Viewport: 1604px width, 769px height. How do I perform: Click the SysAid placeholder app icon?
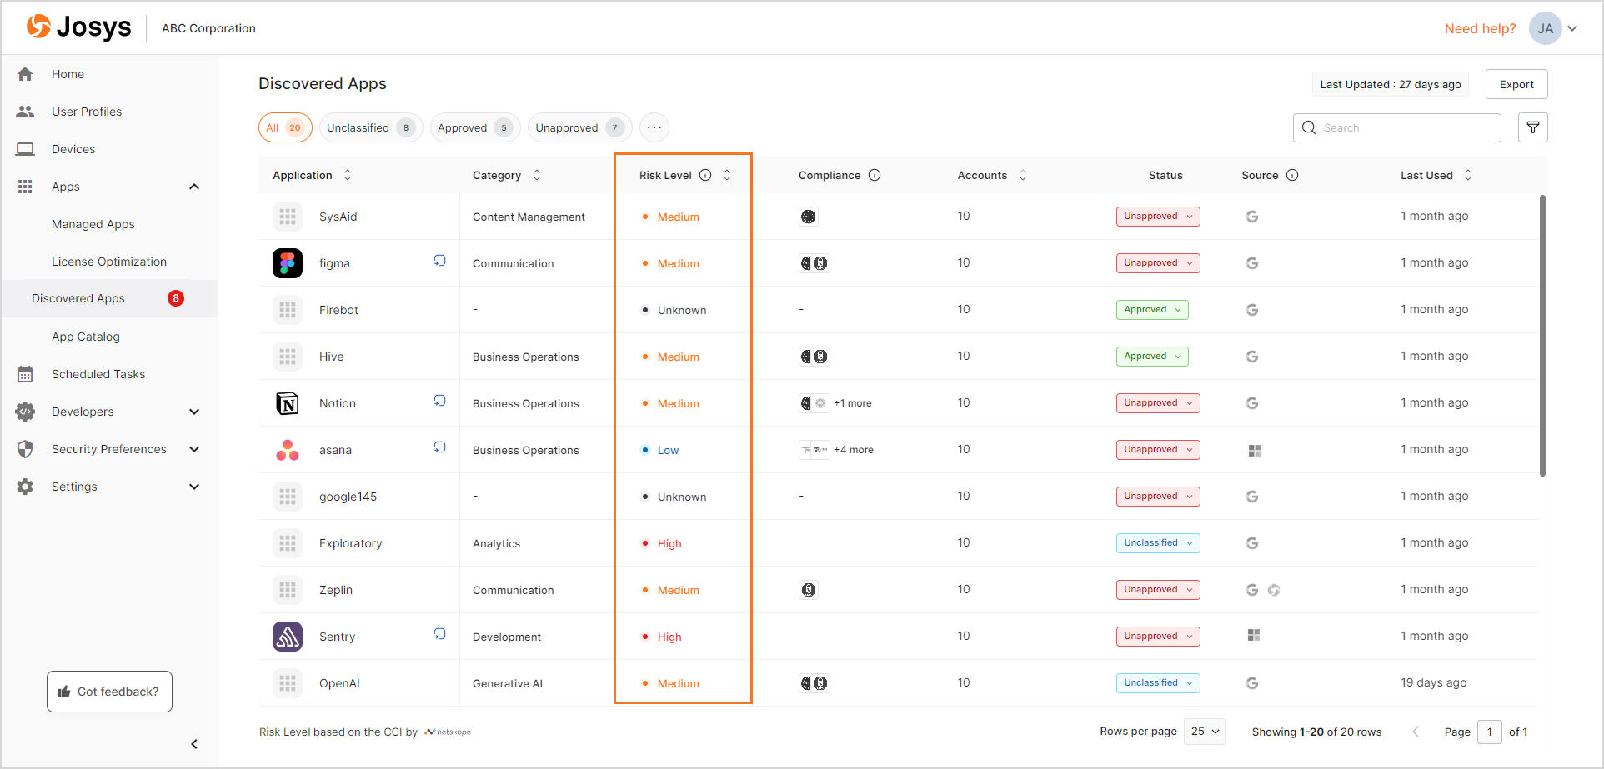click(288, 217)
